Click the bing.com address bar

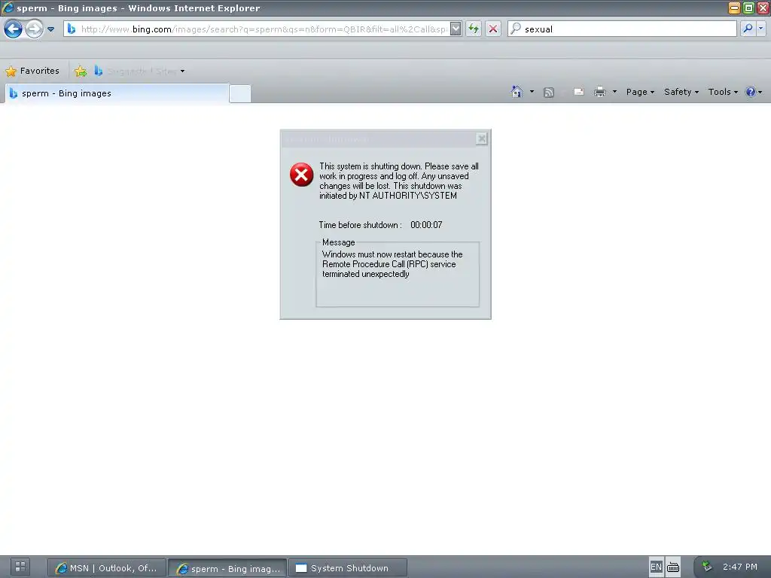(x=257, y=29)
